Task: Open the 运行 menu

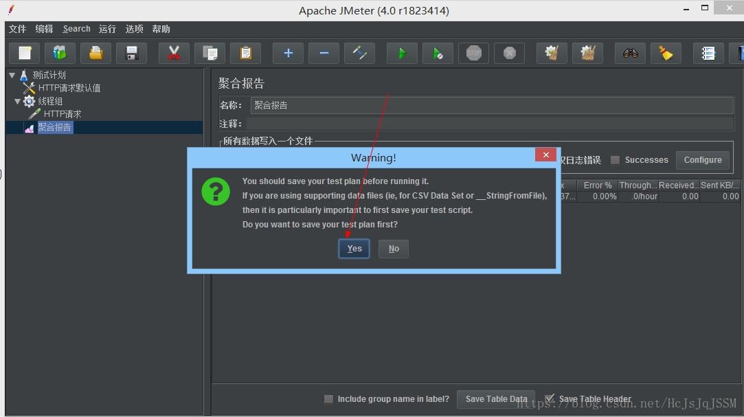Action: [107, 29]
